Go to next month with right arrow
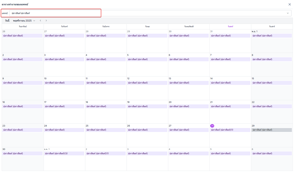Image resolution: width=295 pixels, height=173 pixels. [46, 20]
